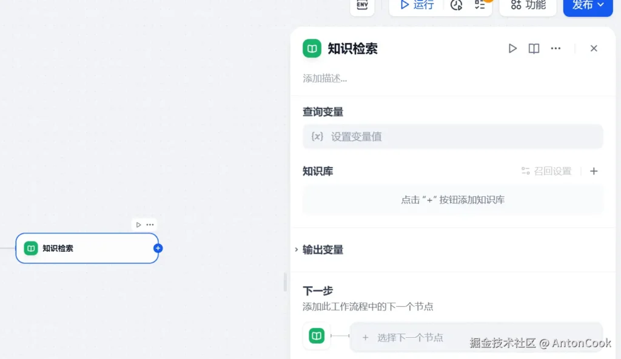Open help docs book icon in panel header
The height and width of the screenshot is (359, 621).
(x=534, y=48)
